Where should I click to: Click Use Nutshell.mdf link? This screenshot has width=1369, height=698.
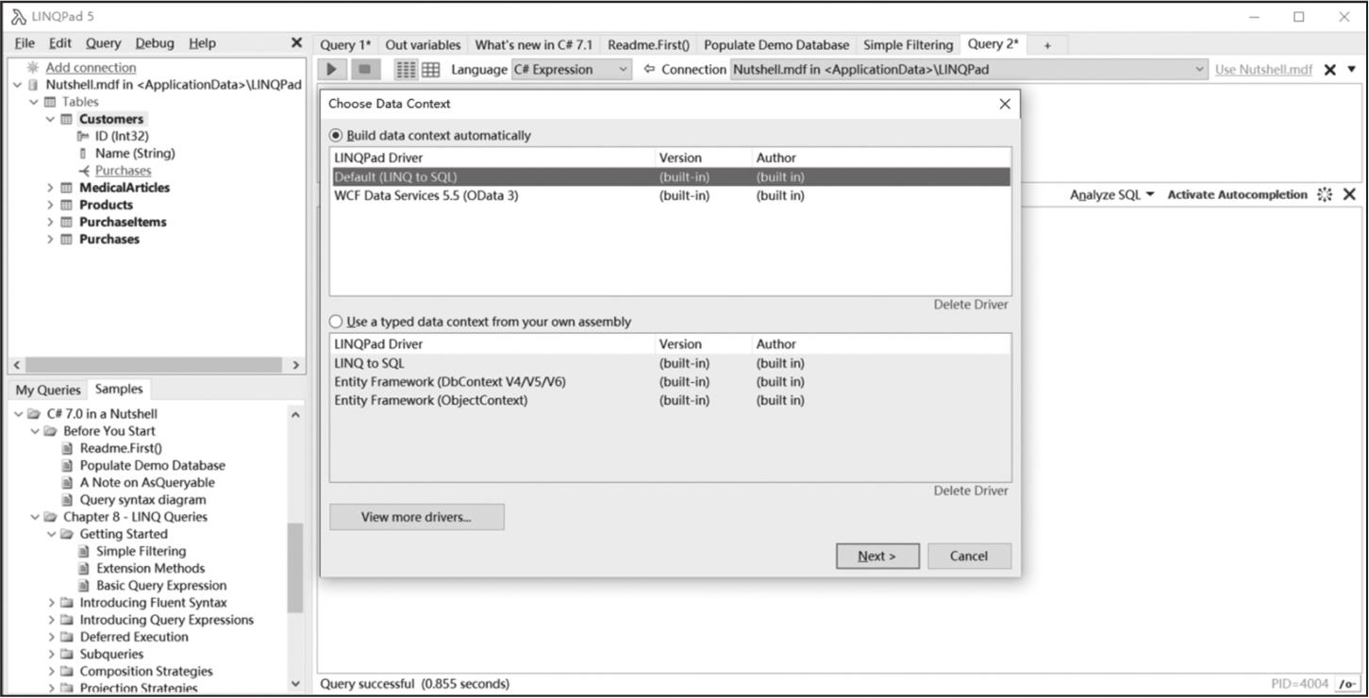click(1263, 70)
